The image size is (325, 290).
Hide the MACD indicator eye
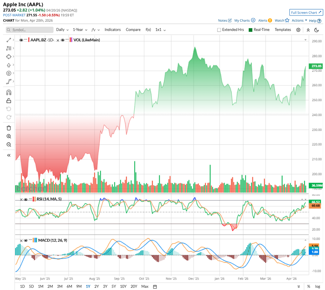pyautogui.click(x=26, y=241)
